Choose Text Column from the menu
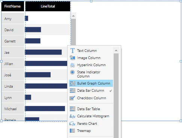 (x=91, y=51)
